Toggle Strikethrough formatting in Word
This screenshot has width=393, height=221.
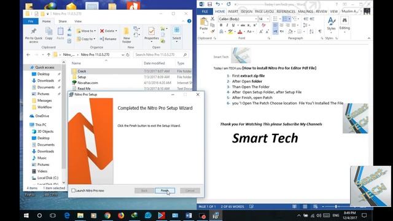tap(243, 25)
